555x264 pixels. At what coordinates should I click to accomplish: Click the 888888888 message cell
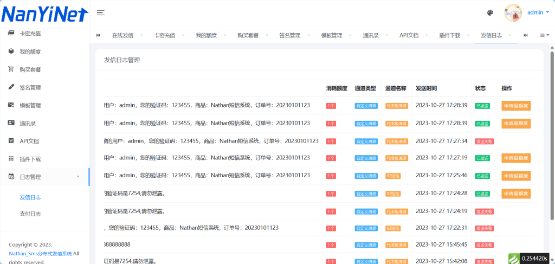click(x=117, y=244)
